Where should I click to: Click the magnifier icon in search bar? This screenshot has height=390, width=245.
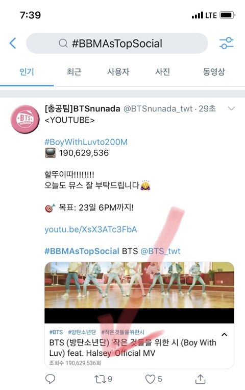[63, 43]
